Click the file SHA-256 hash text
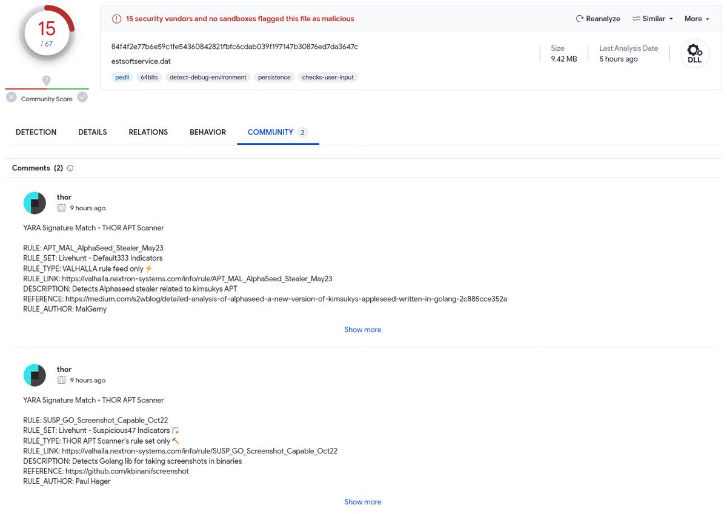The height and width of the screenshot is (514, 727). [x=234, y=47]
